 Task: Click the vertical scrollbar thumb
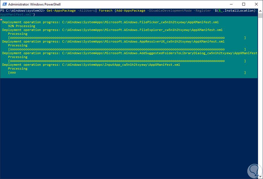click(x=260, y=15)
